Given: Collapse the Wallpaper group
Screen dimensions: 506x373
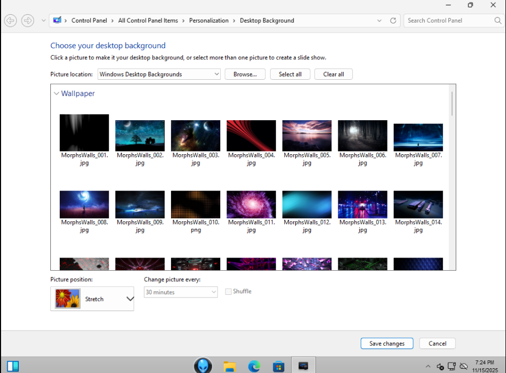Looking at the screenshot, I should pyautogui.click(x=57, y=94).
